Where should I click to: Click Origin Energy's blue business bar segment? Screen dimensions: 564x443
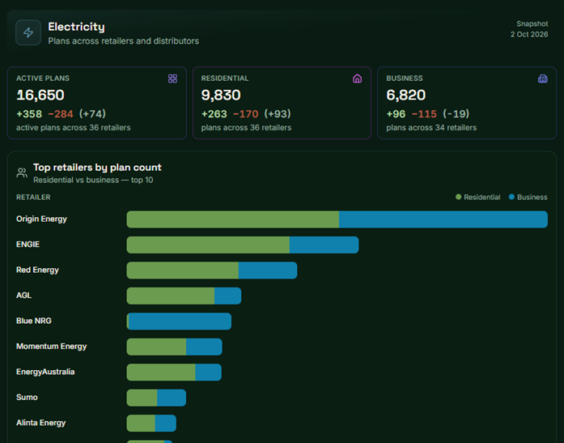[443, 219]
